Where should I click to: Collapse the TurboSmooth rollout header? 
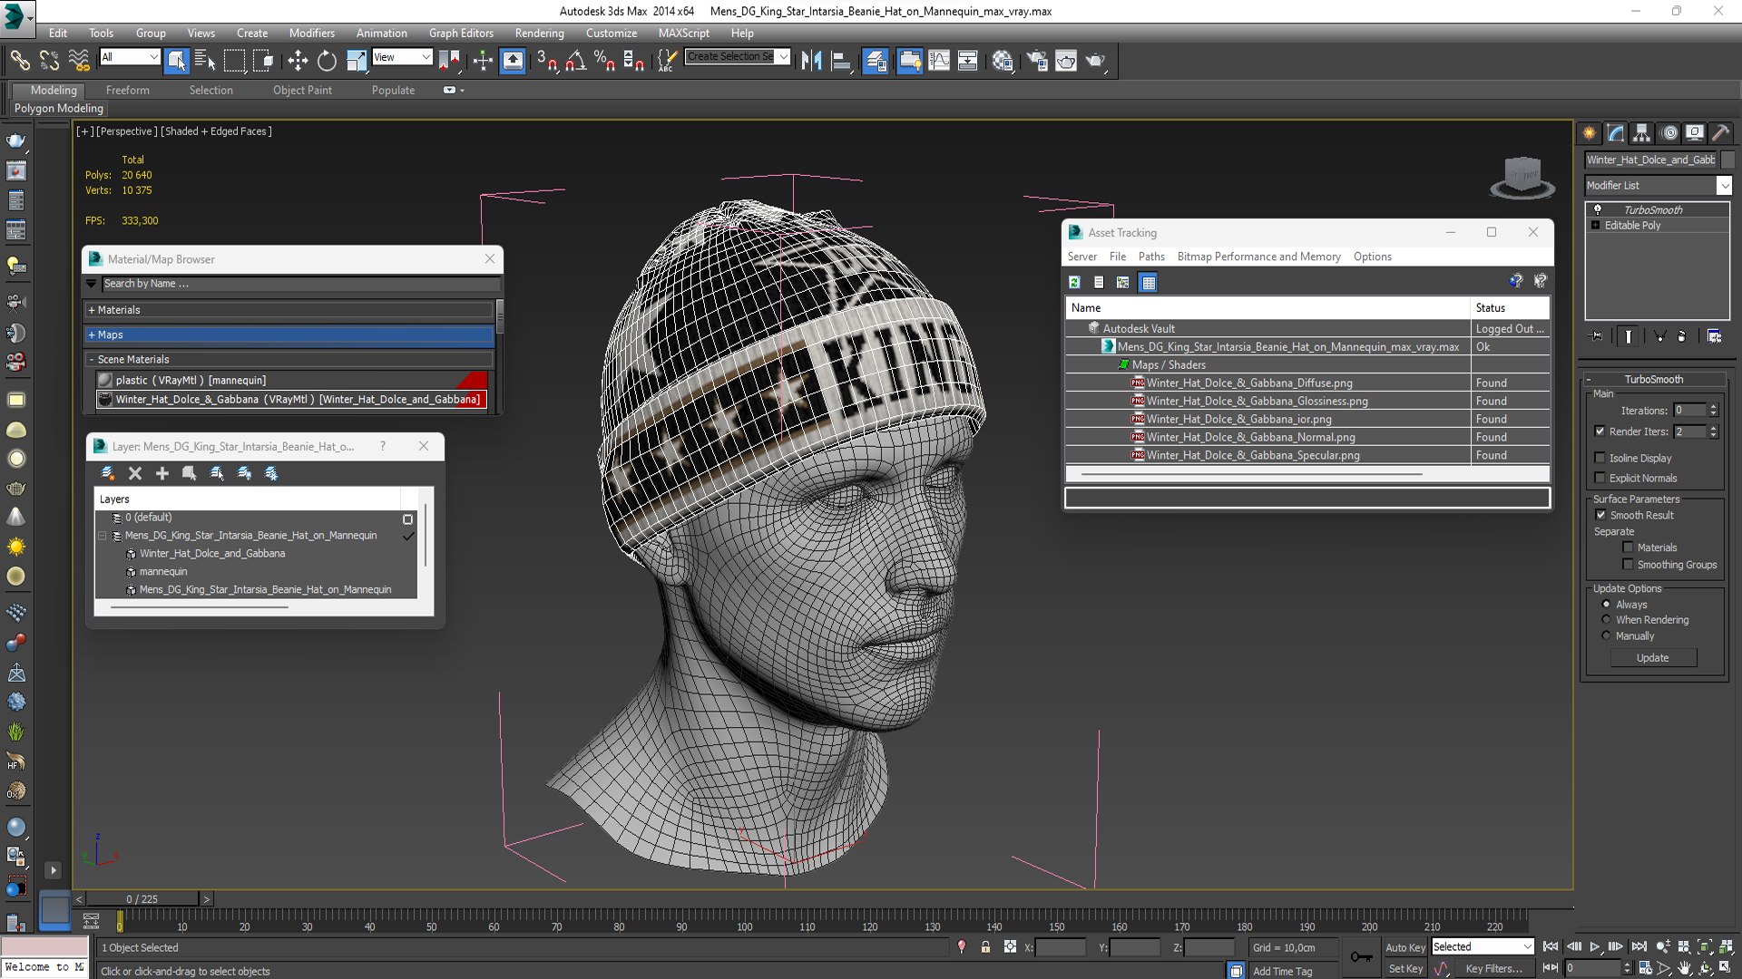point(1653,379)
